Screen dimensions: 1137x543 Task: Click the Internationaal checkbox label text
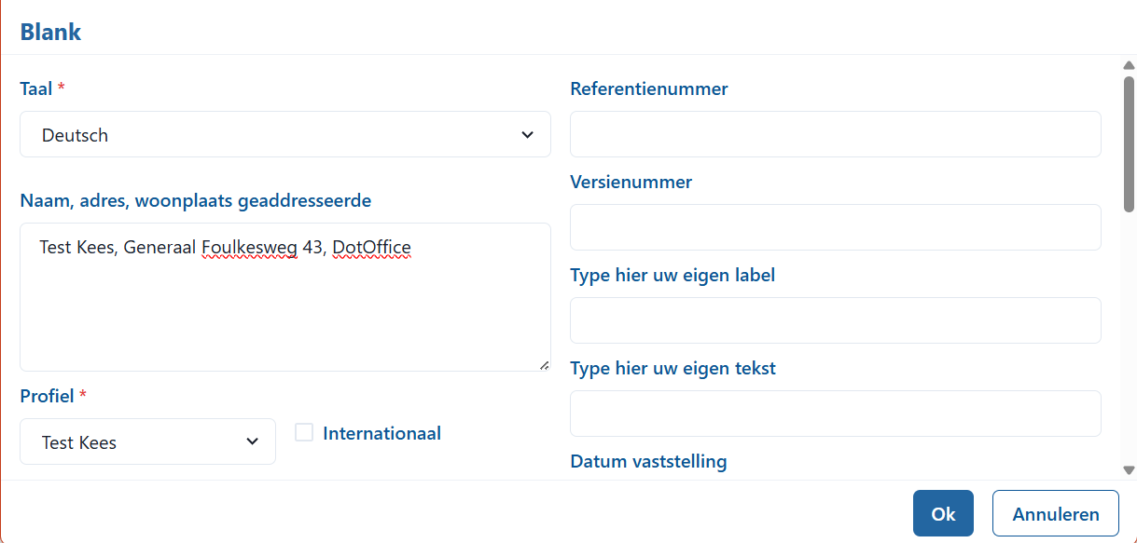pos(381,433)
